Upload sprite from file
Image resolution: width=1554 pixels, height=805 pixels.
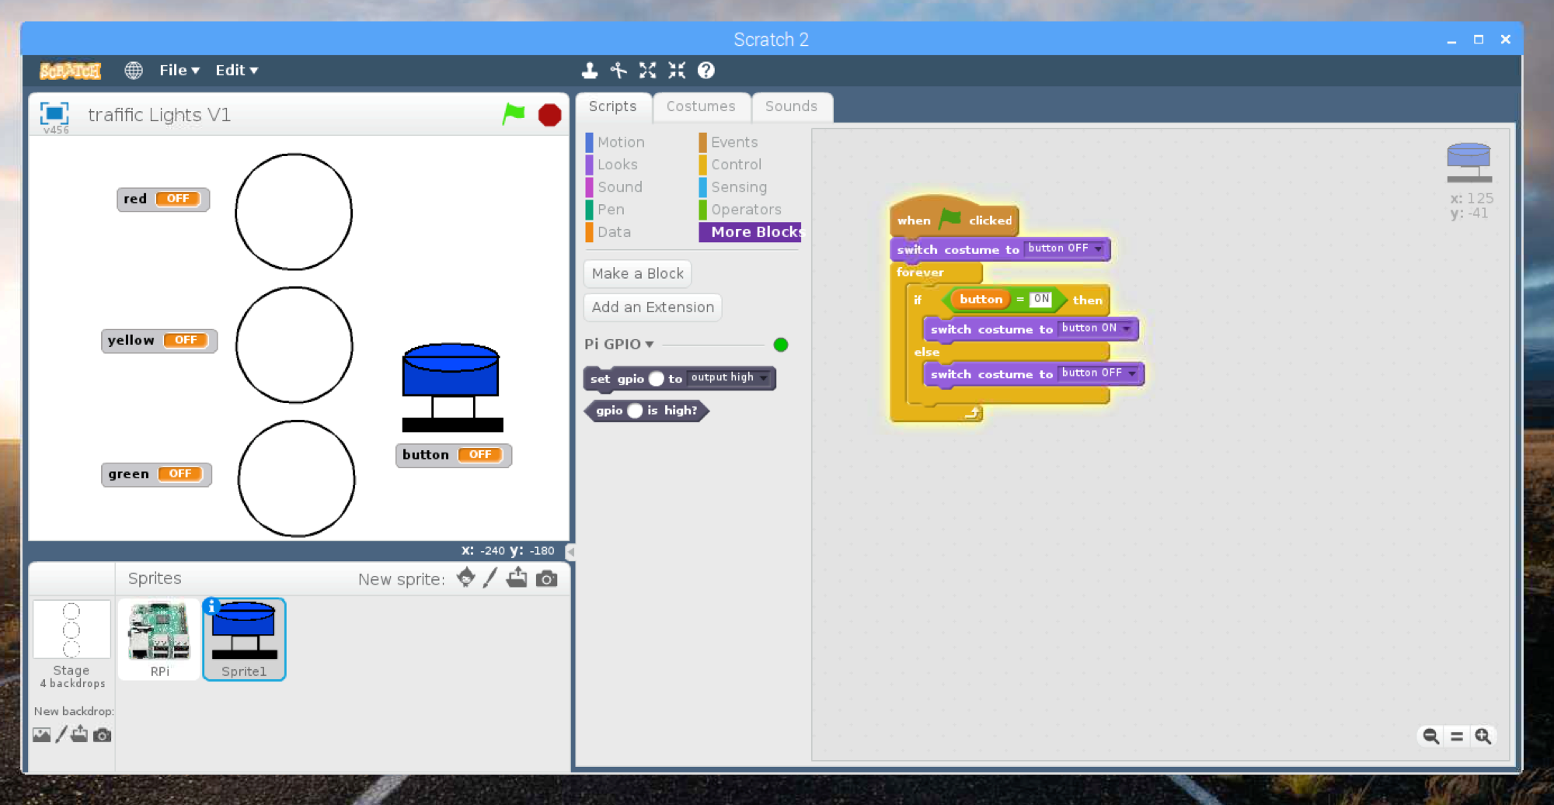[x=517, y=578]
